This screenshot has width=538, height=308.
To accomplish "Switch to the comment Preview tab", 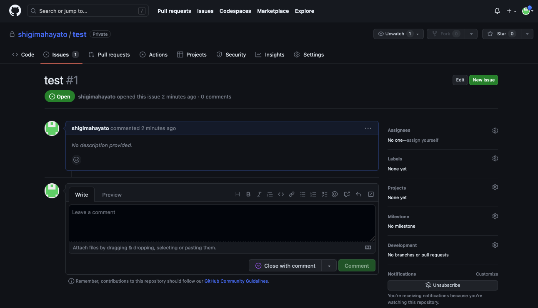I will point(112,195).
